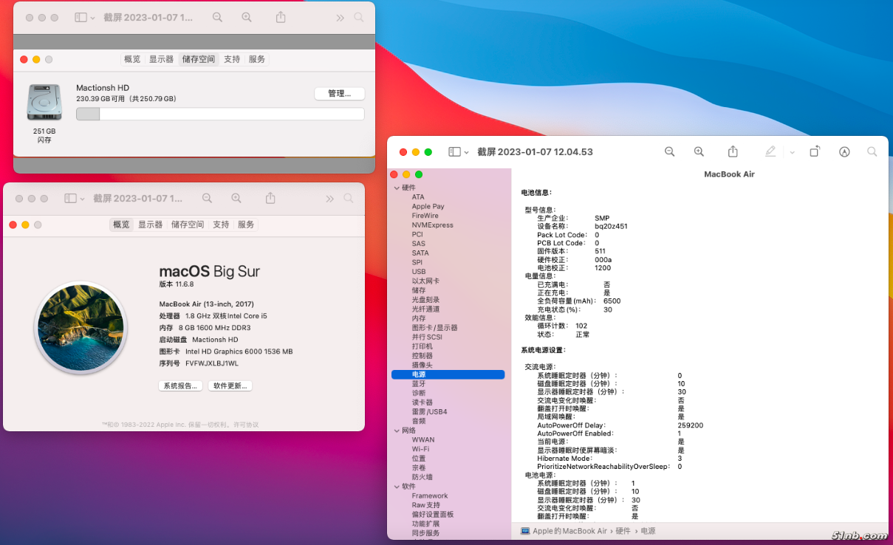Zoom out in the Mactionsh HD storage Preview window
Screen dimensions: 893x545
(x=217, y=17)
